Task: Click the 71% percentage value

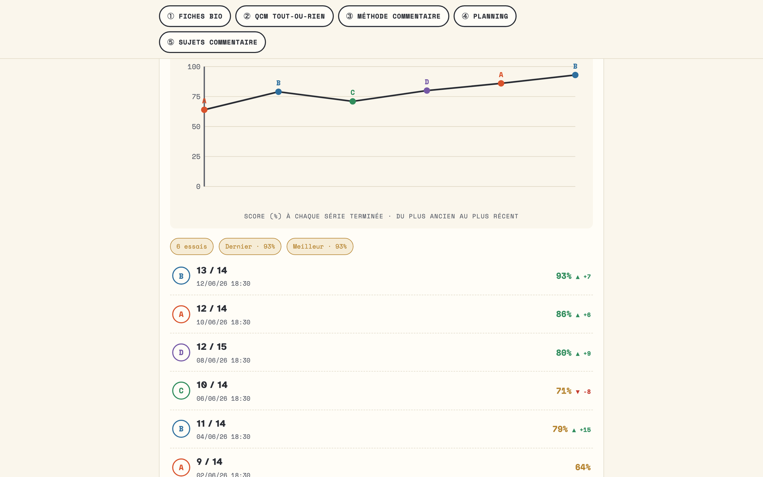Action: coord(564,391)
